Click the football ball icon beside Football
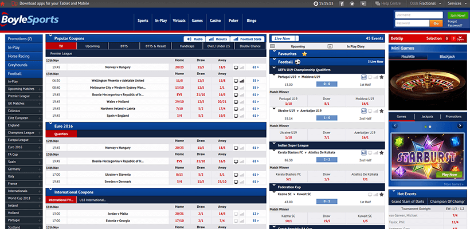 click(x=297, y=62)
